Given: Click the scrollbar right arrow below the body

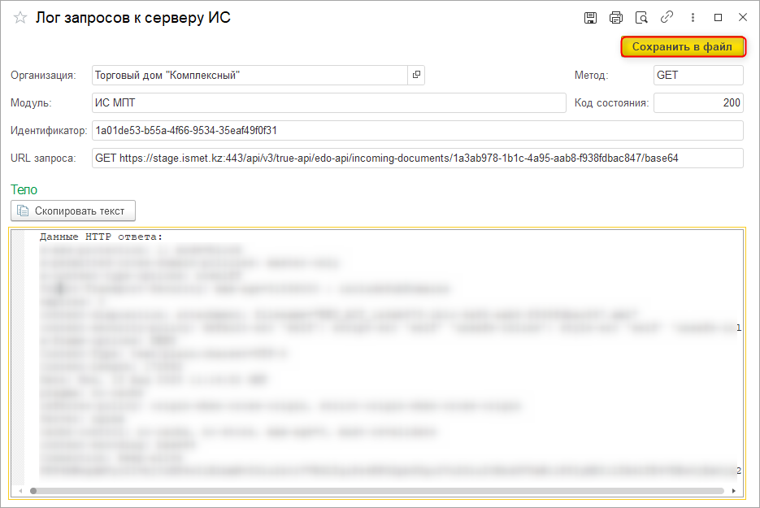Looking at the screenshot, I should [735, 491].
